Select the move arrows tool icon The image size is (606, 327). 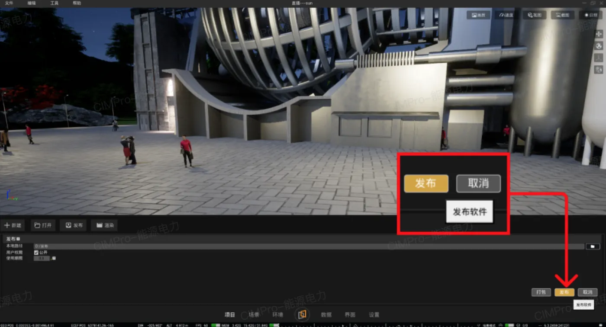click(599, 34)
